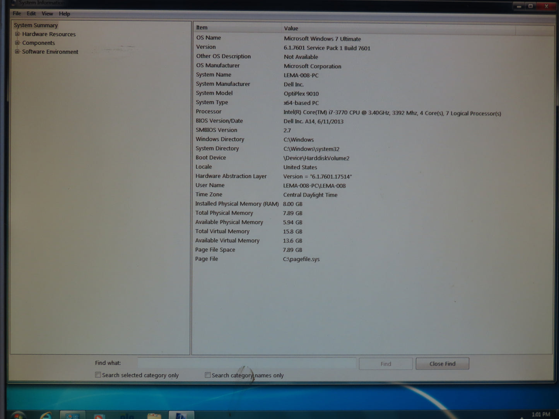The width and height of the screenshot is (559, 419).
Task: Click the Close Find button
Action: click(442, 364)
